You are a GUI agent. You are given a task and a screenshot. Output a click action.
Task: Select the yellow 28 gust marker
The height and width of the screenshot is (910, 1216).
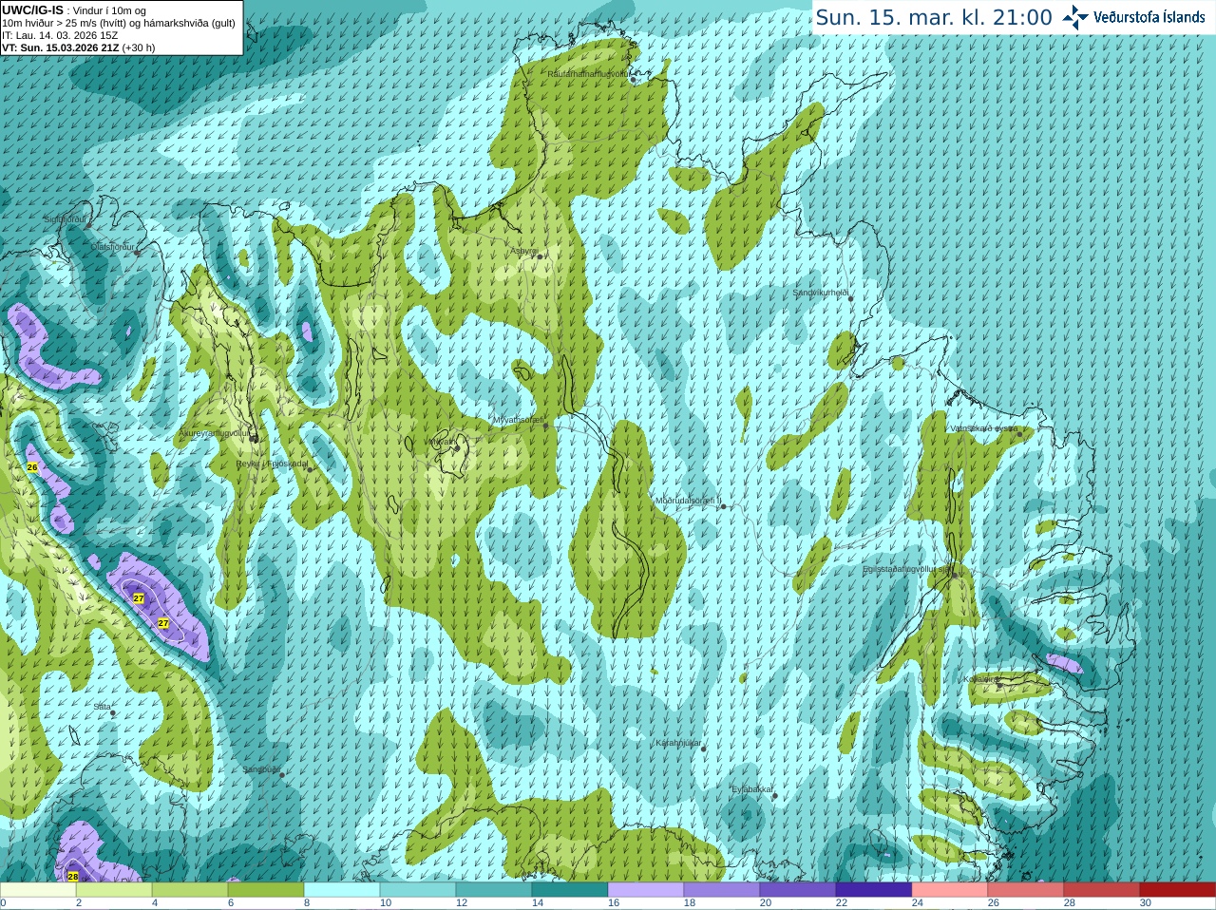coord(73,876)
